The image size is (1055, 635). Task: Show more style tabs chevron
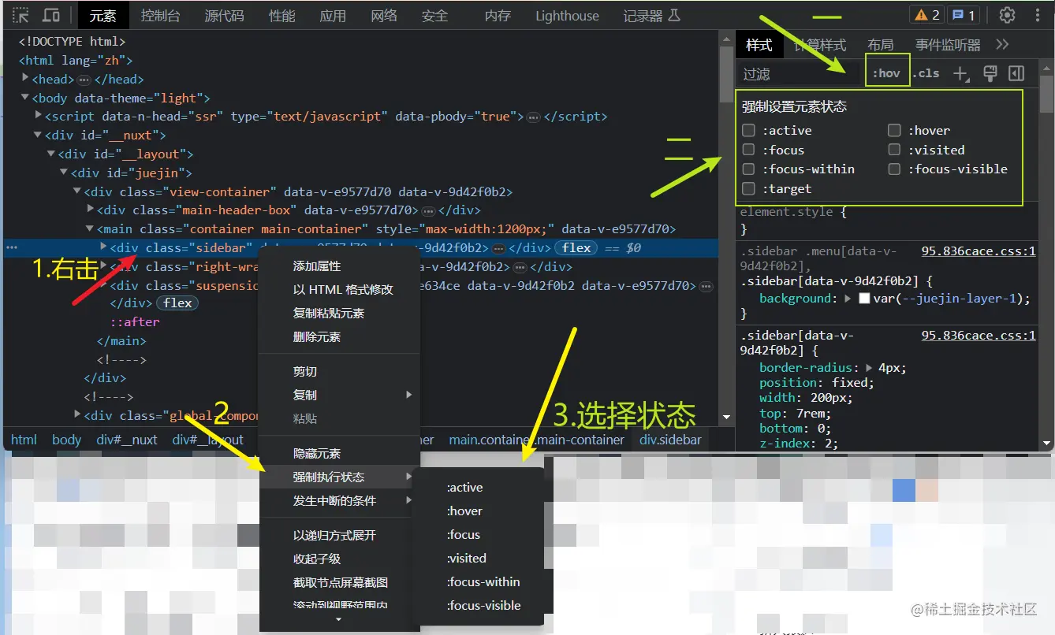point(1002,45)
